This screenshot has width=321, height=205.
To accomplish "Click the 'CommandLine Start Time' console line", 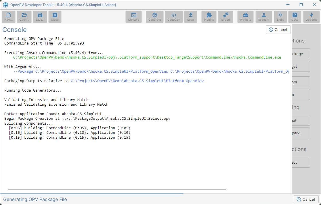I will click(x=44, y=43).
